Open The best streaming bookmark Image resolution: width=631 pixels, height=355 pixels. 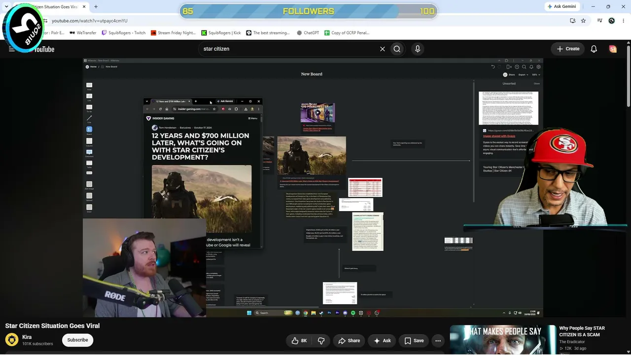click(x=268, y=33)
